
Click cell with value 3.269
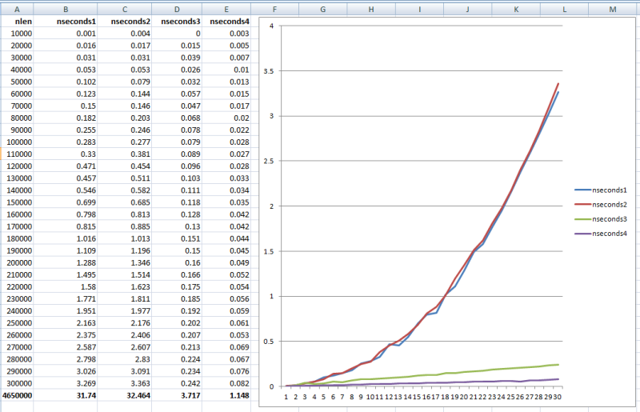(66, 383)
